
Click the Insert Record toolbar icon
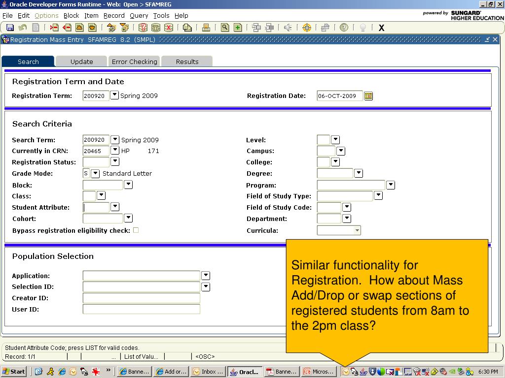[x=54, y=28]
